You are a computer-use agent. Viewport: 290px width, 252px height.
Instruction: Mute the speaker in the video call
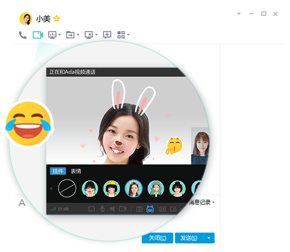tap(112, 209)
